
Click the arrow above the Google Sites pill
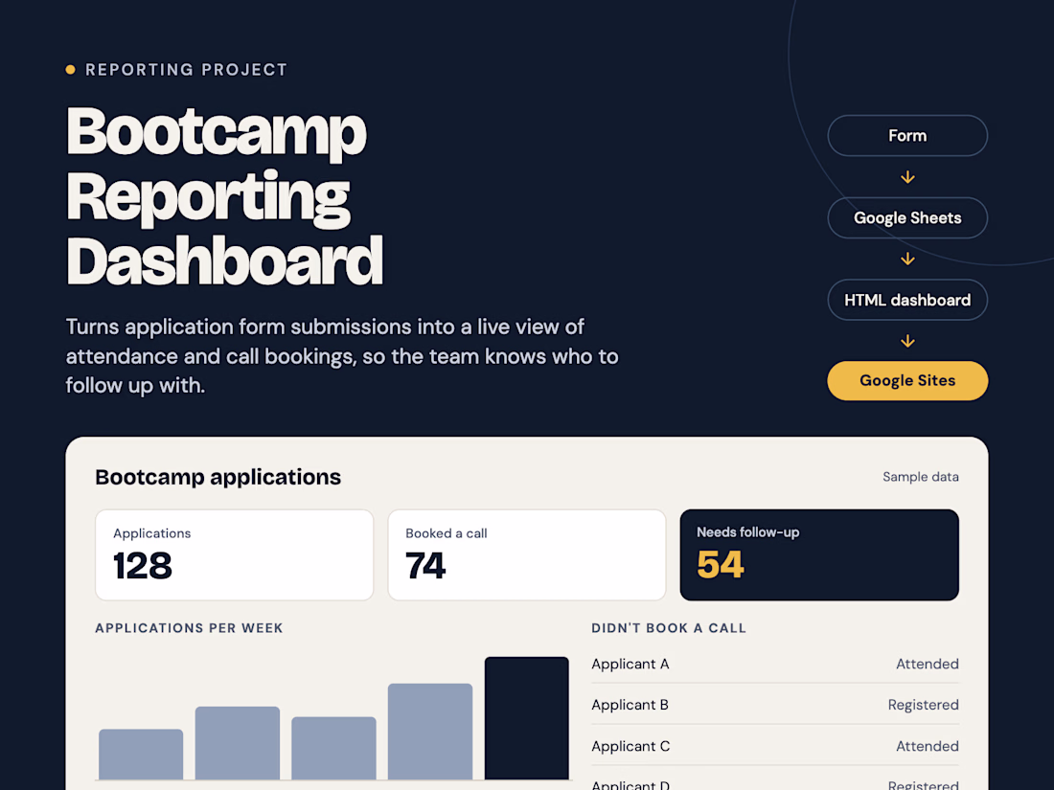pyautogui.click(x=907, y=341)
